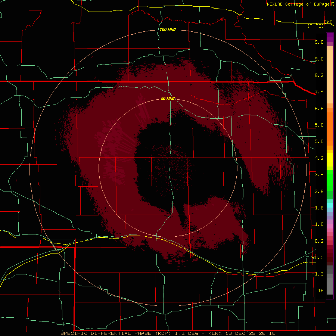336x336 pixels.
Task: Click the 3.4 scale value label
Action: pos(319,175)
